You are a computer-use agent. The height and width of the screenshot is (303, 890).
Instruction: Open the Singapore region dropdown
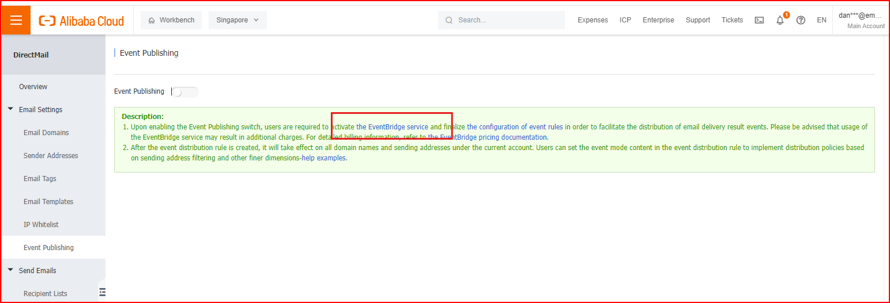tap(237, 20)
